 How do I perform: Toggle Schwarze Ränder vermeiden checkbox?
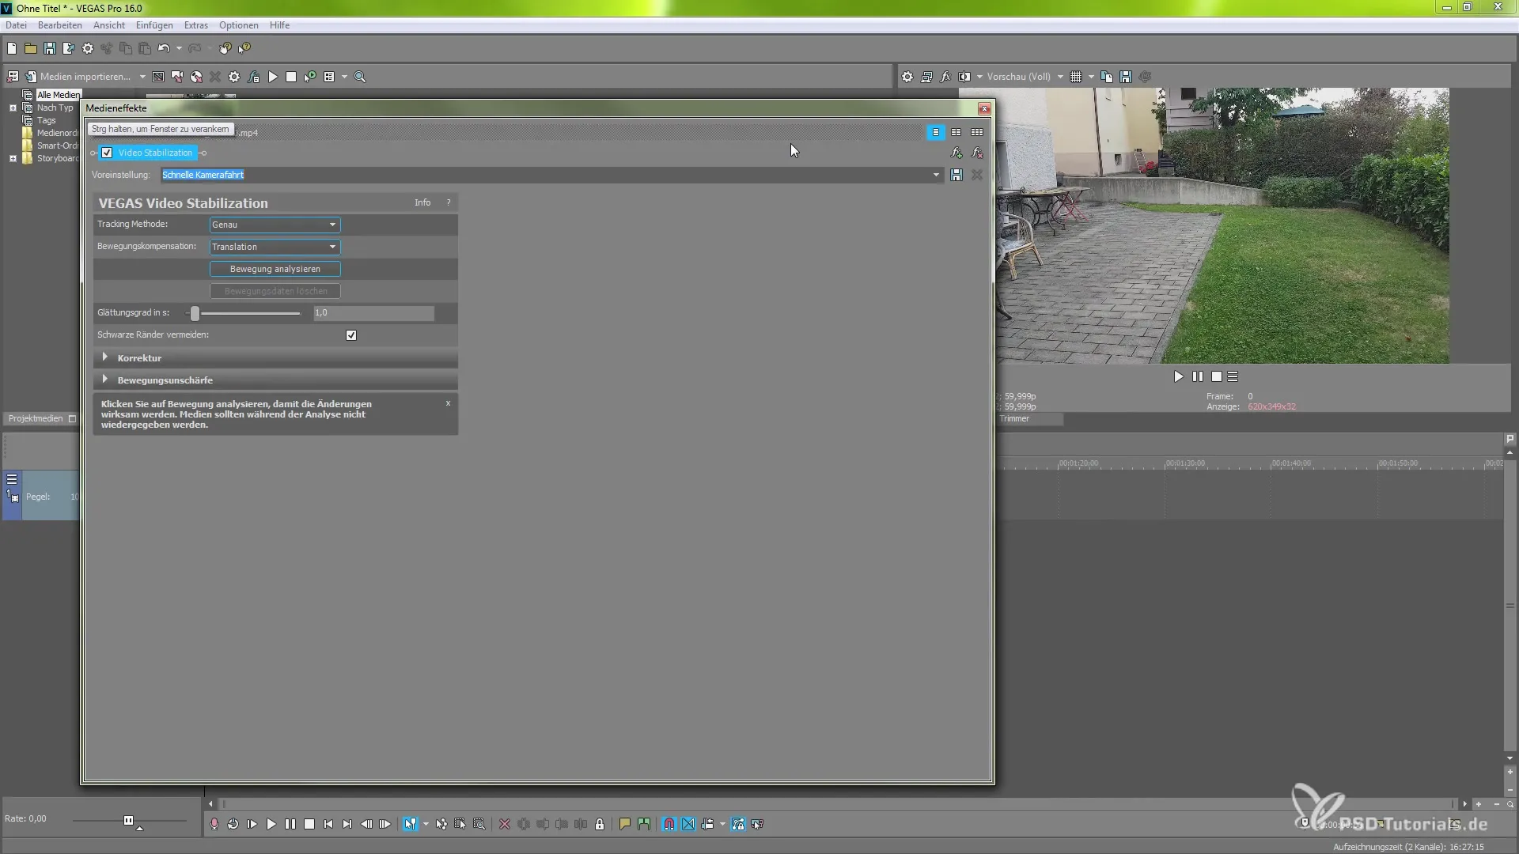point(351,335)
